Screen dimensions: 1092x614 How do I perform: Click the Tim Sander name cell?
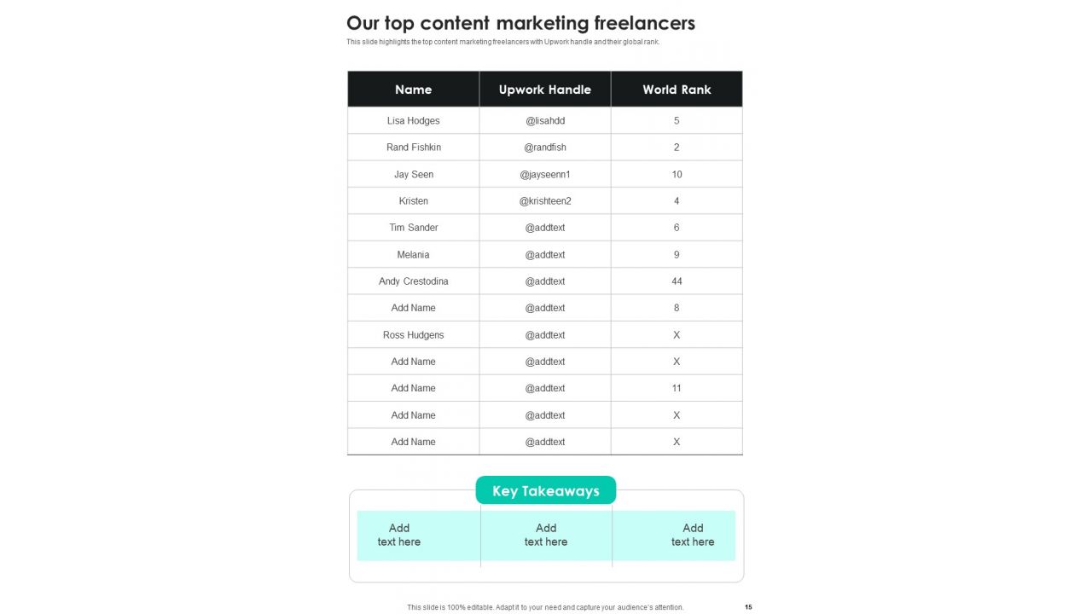414,228
